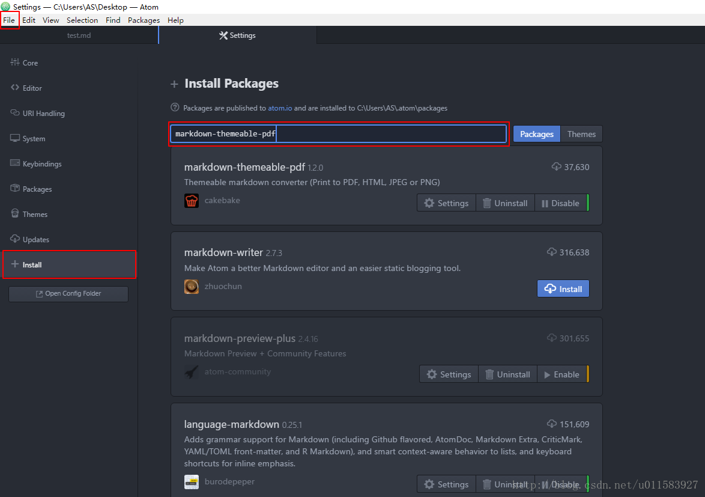705x497 pixels.
Task: Click the Atom app icon in title bar
Action: [x=5, y=7]
